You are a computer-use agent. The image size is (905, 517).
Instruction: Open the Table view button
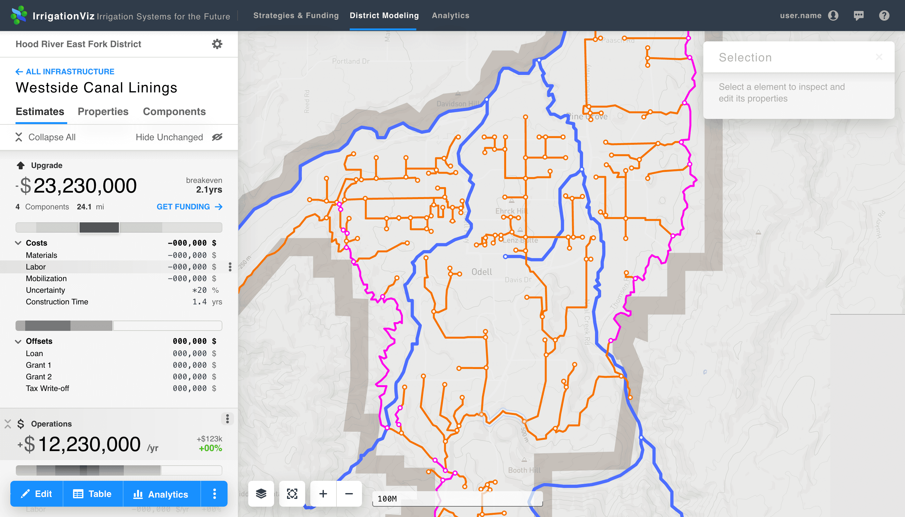(93, 494)
